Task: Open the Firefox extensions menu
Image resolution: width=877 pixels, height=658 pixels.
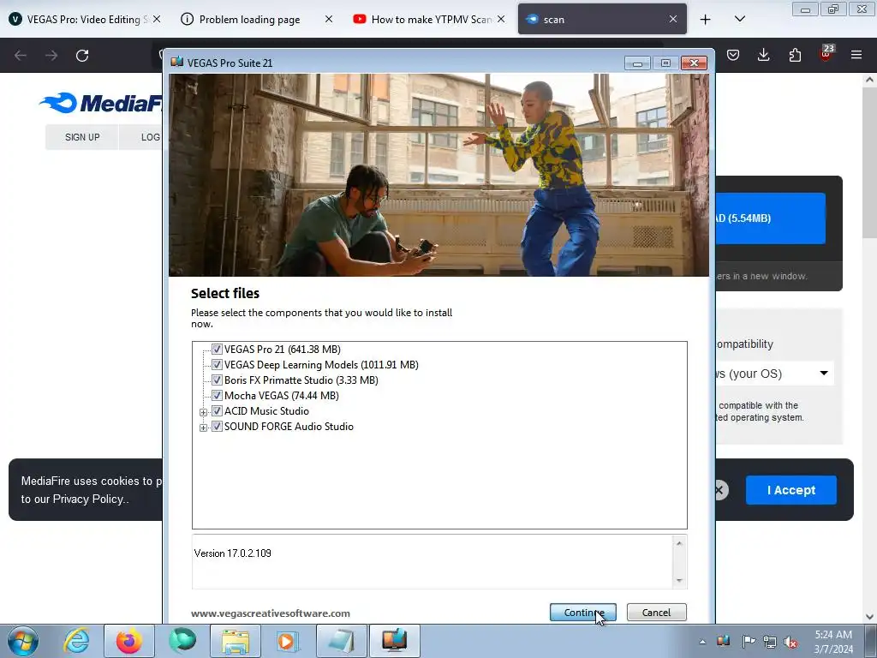Action: coord(795,55)
